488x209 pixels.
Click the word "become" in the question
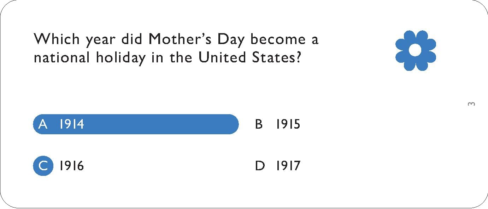point(278,39)
